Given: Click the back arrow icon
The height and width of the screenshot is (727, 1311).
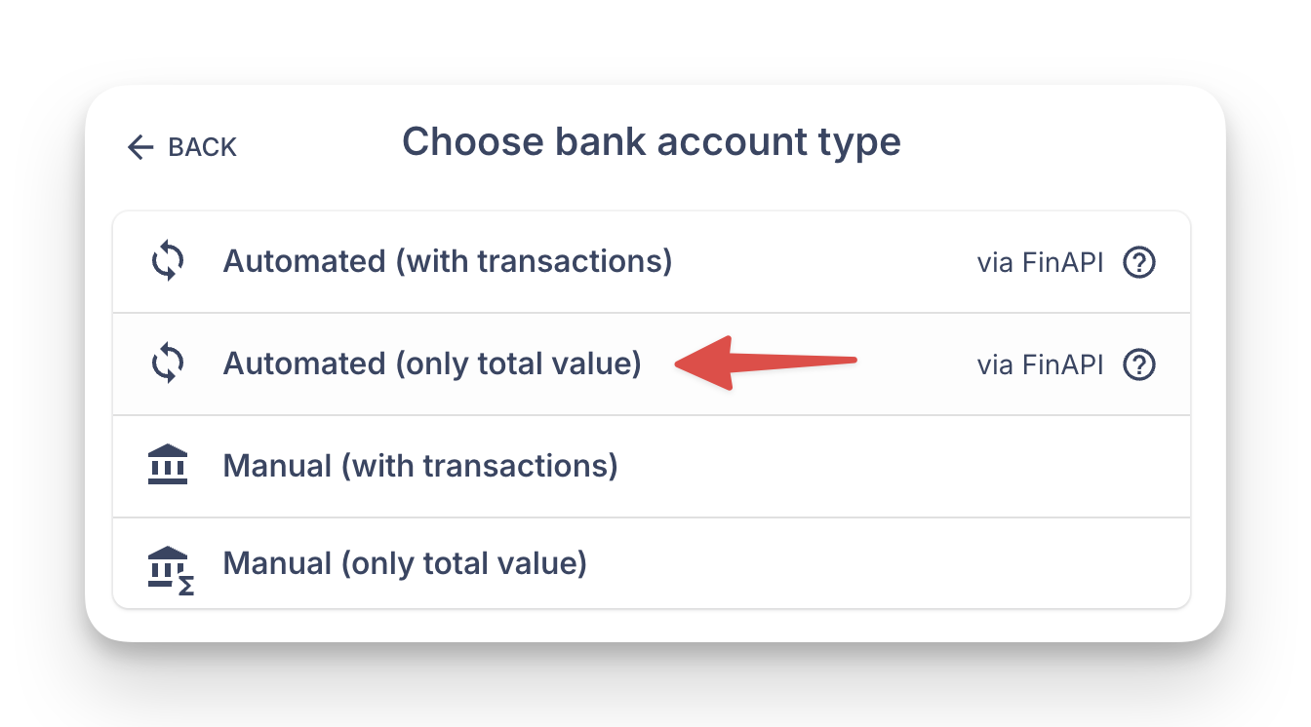Looking at the screenshot, I should (x=140, y=147).
